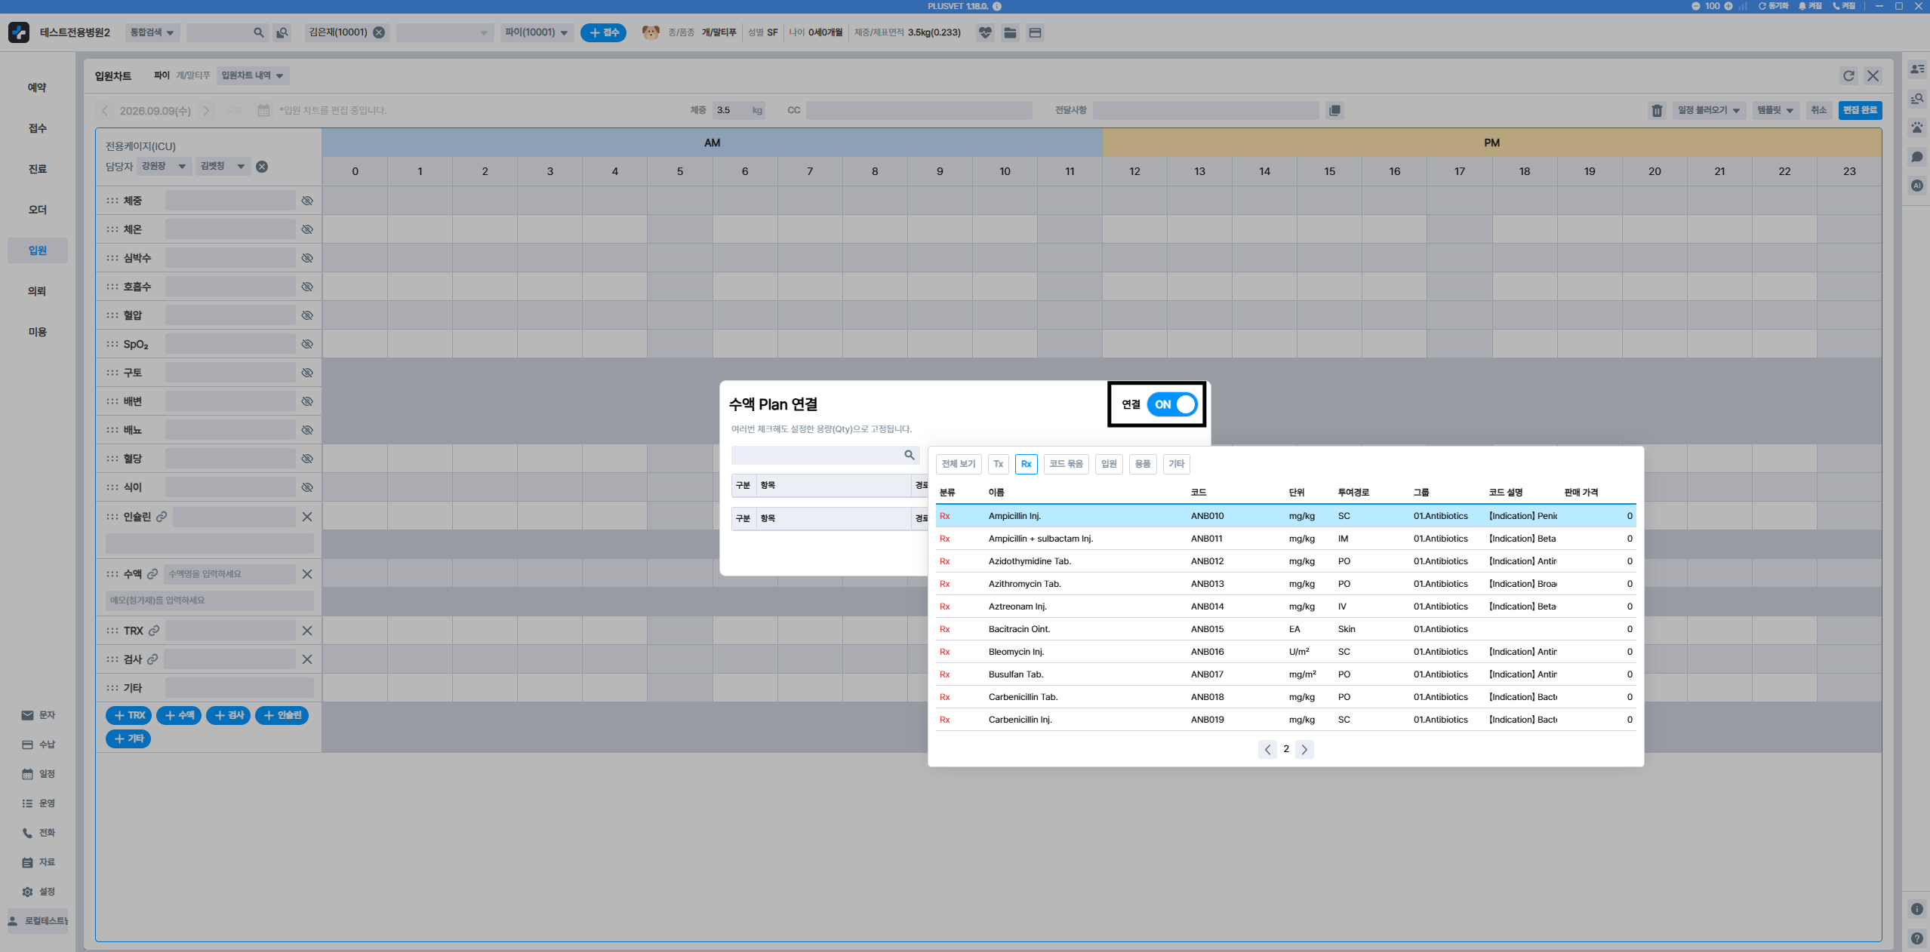Remove the TRX row with X

(307, 631)
